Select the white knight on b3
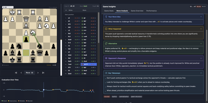The height and width of the screenshot is (103, 208). pos(47,26)
